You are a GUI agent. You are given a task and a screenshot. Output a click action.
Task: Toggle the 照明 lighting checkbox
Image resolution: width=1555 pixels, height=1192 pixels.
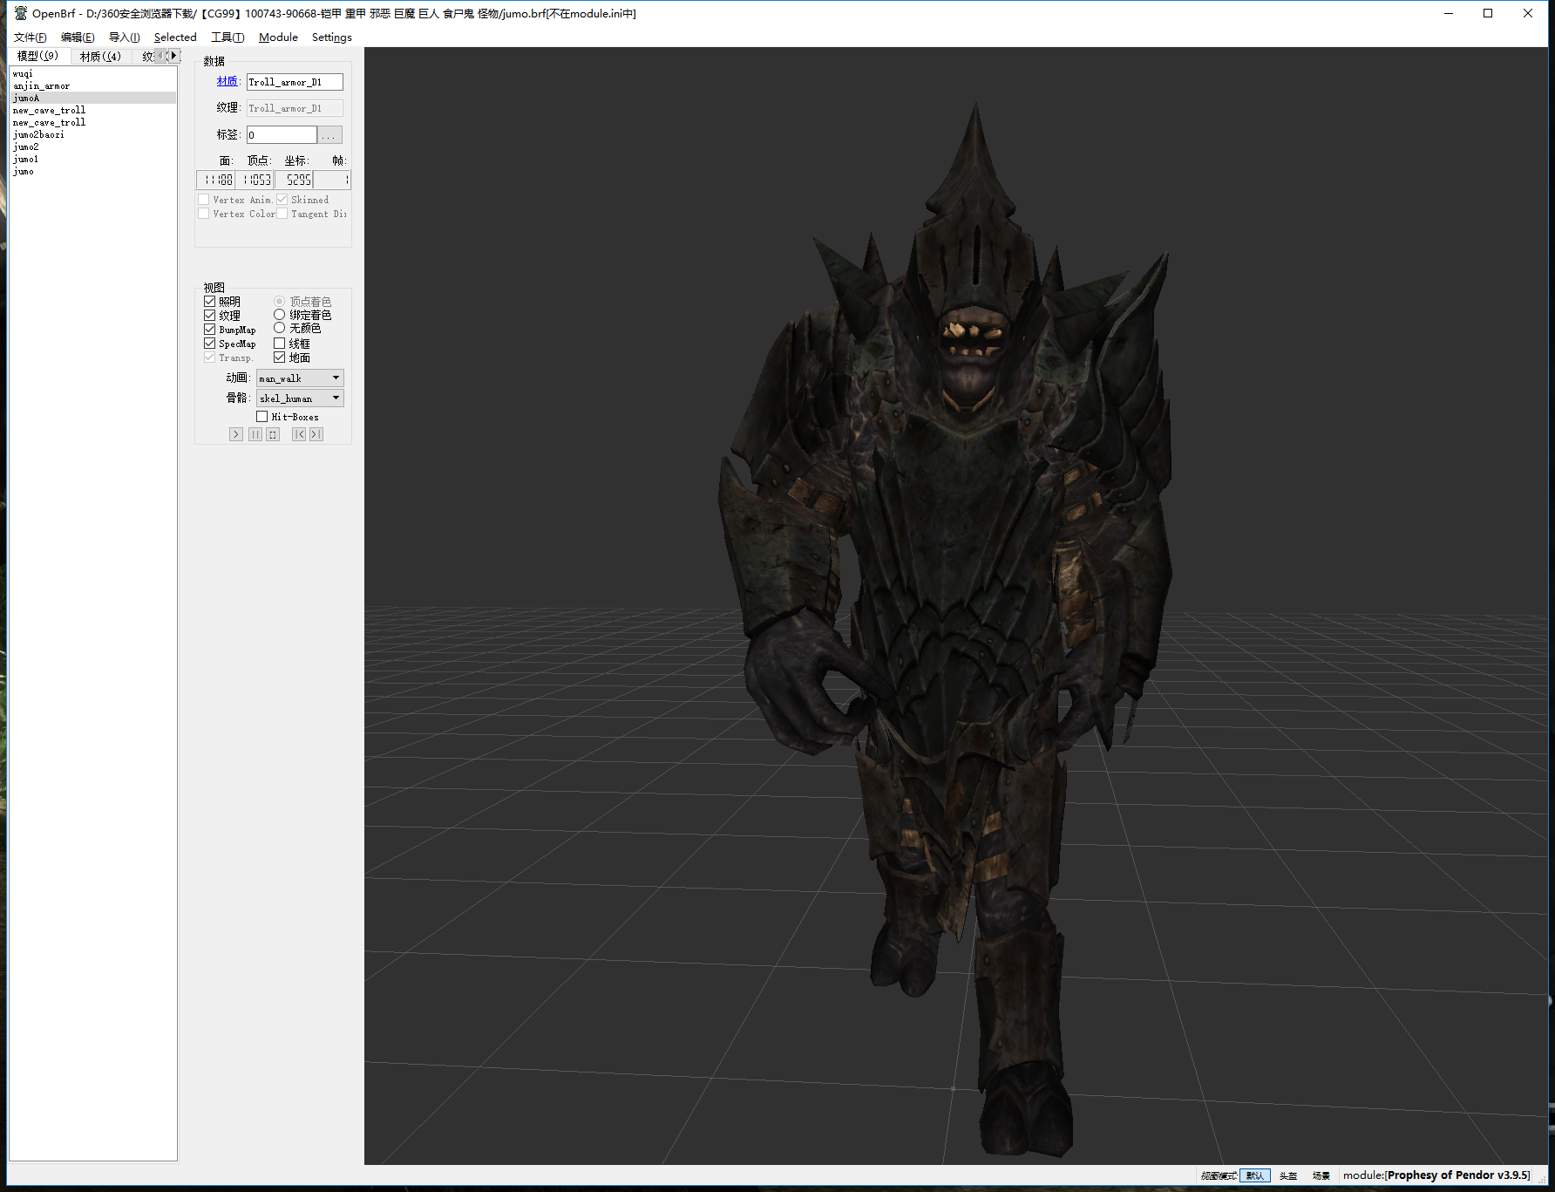click(x=210, y=302)
